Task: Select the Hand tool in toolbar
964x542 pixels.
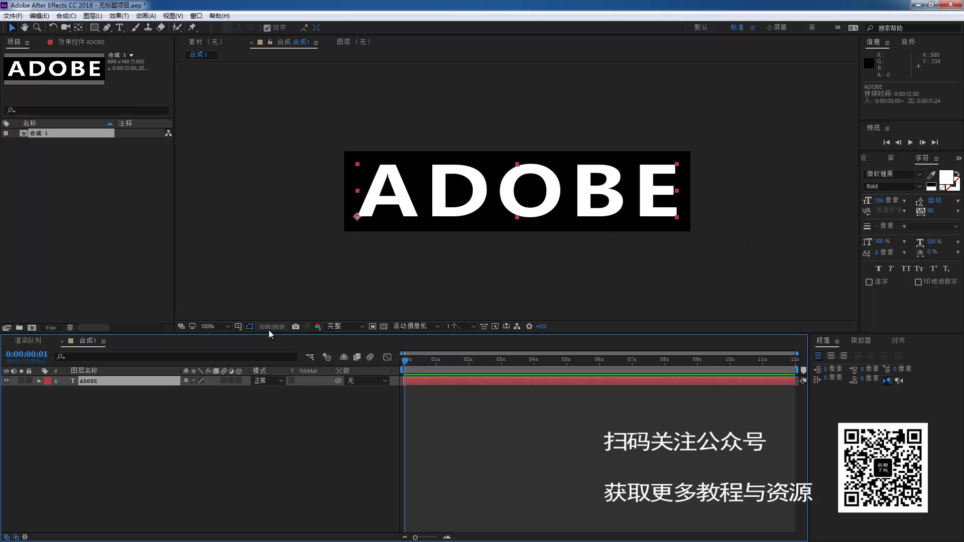Action: pyautogui.click(x=24, y=27)
